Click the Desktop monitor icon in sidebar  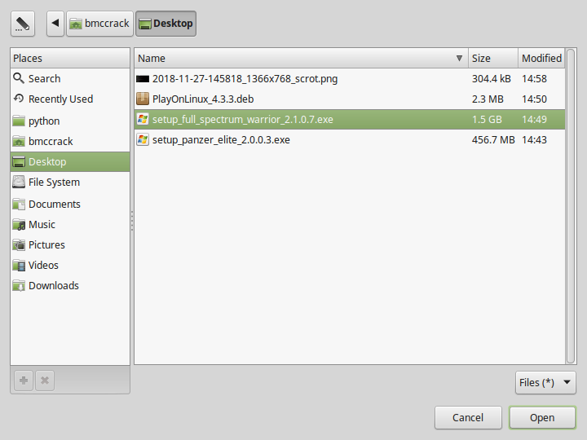click(19, 161)
